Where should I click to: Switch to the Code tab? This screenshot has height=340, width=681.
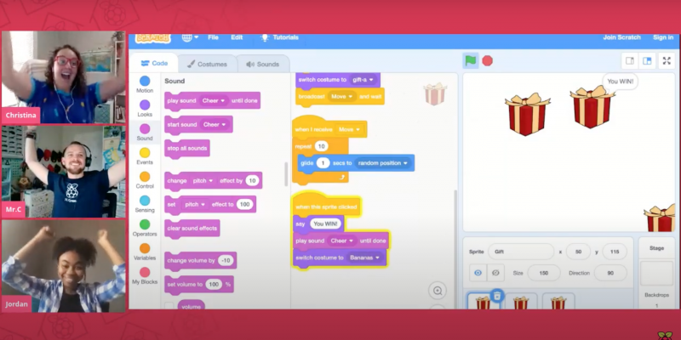coord(154,63)
